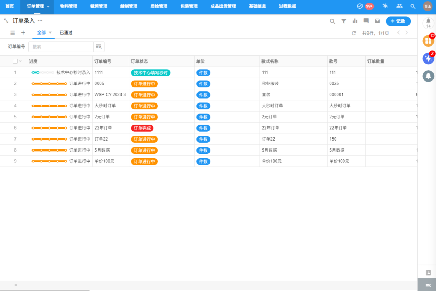Open the statistics bar chart icon
Image resolution: width=436 pixels, height=291 pixels.
point(355,21)
